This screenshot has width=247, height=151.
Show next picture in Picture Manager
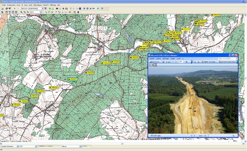tap(195, 136)
